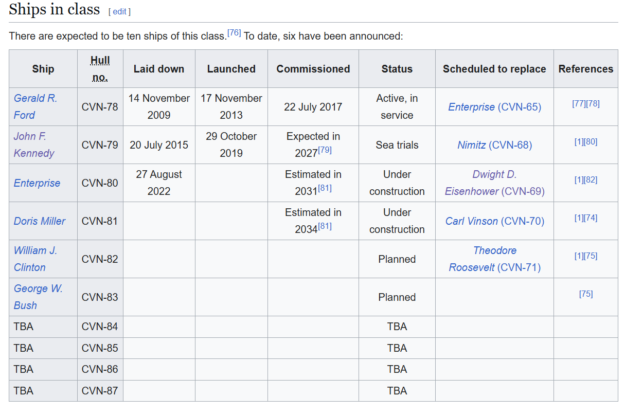Screen dimensions: 625x415
Task: Open the Doris Miller ship link
Action: 40,221
